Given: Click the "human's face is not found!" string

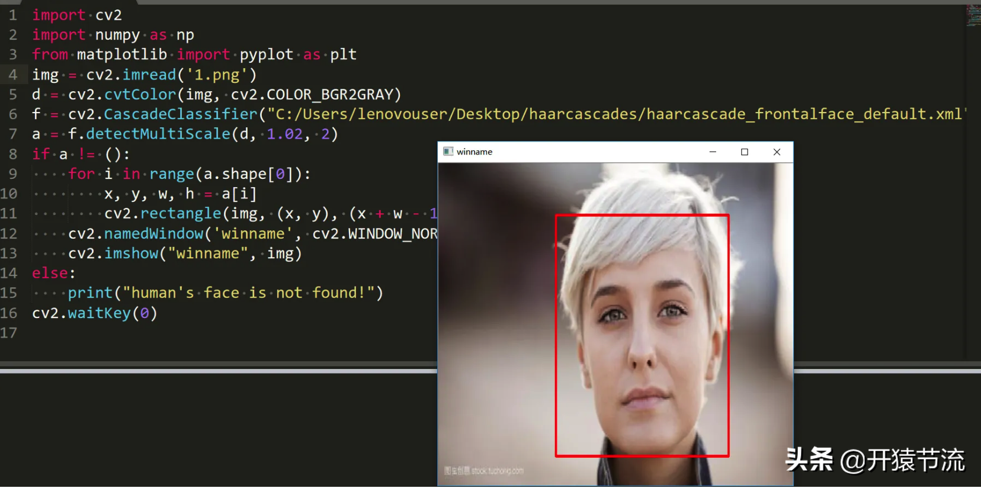Looking at the screenshot, I should point(249,293).
